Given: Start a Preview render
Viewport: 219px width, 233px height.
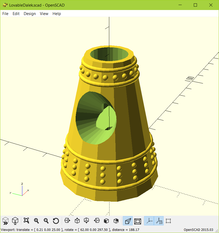Looking at the screenshot, I should coord(5,221).
